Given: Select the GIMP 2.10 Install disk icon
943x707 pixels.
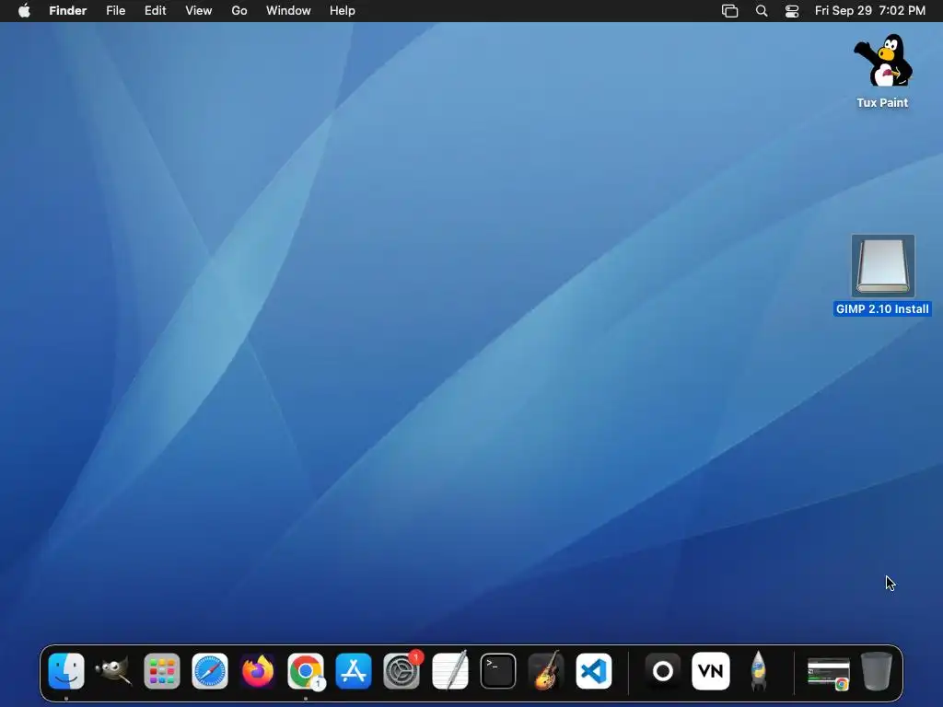Looking at the screenshot, I should (x=882, y=266).
